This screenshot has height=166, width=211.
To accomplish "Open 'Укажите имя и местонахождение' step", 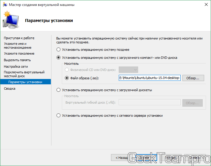I will point(18,45).
